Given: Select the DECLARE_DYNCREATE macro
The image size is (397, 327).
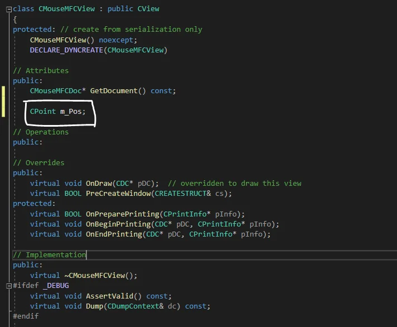Looking at the screenshot, I should pyautogui.click(x=66, y=50).
